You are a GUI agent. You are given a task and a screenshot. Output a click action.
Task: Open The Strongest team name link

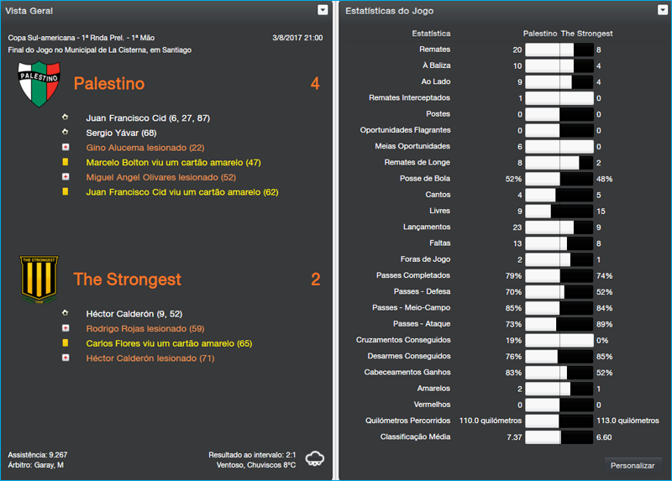click(x=127, y=280)
